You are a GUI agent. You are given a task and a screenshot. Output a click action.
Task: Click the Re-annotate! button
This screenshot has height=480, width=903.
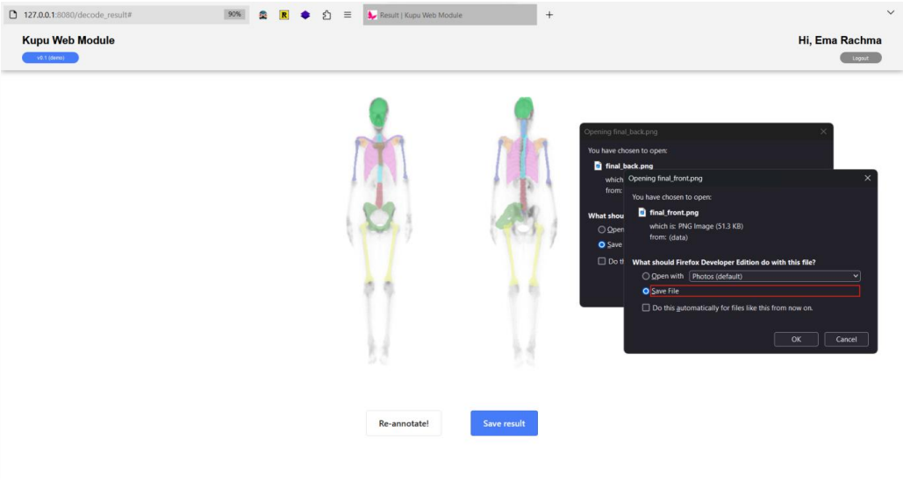(404, 423)
